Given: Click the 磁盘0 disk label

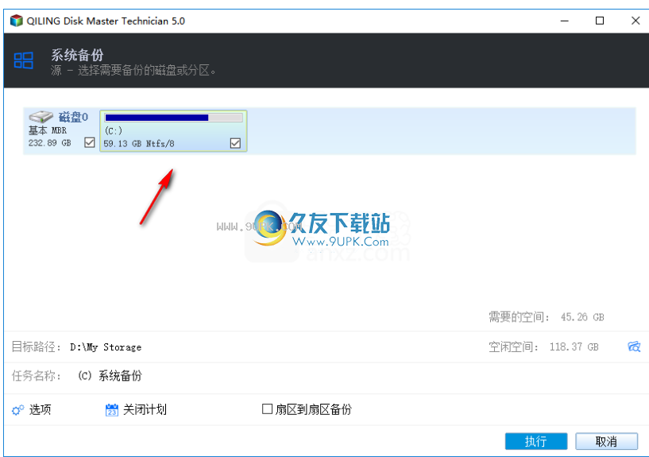Looking at the screenshot, I should click(73, 117).
